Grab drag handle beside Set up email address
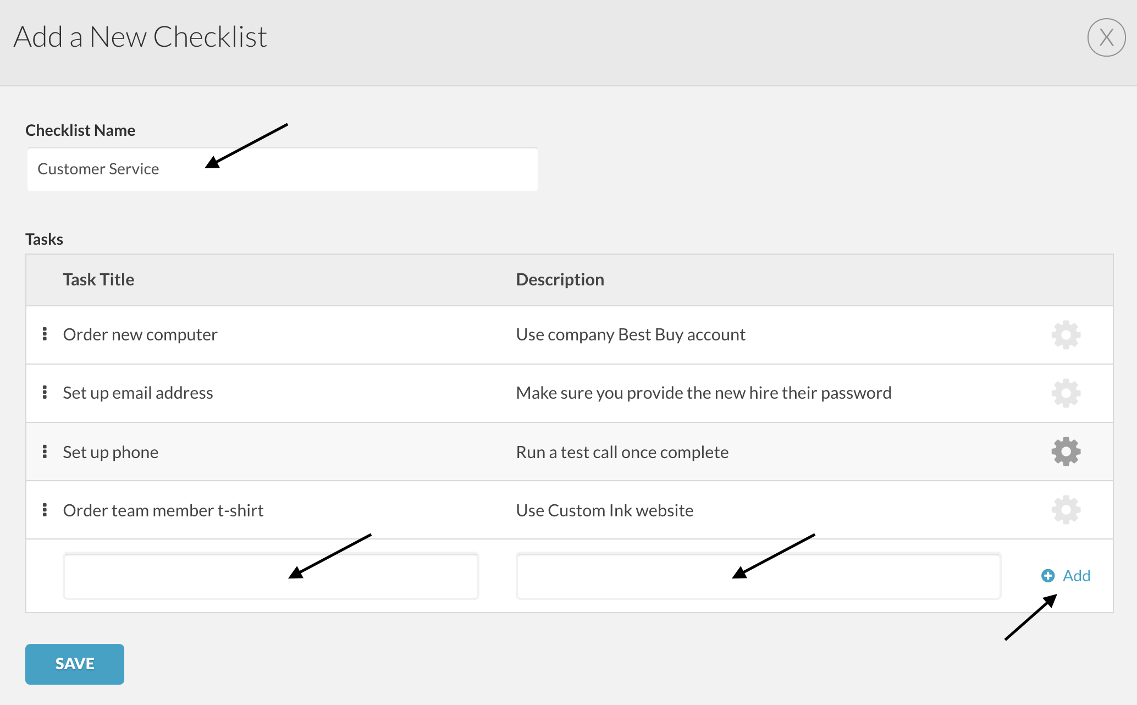The height and width of the screenshot is (705, 1137). pyautogui.click(x=45, y=393)
